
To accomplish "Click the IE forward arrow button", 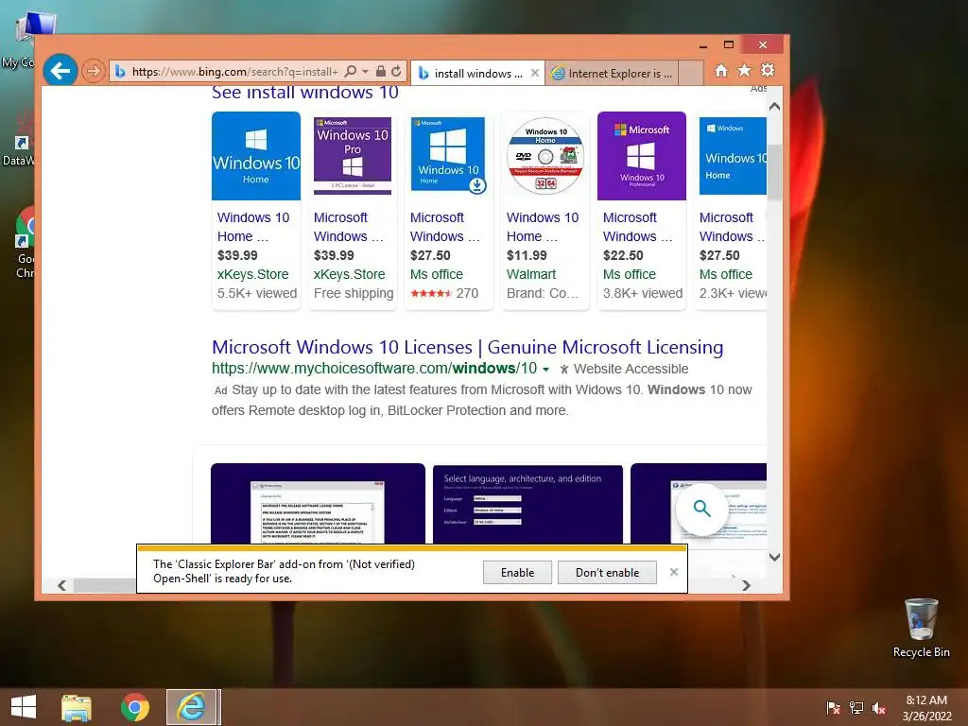I will pos(94,72).
